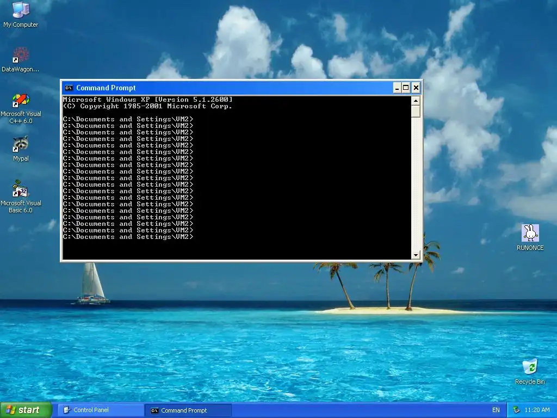Maximize the Command Prompt window
Viewport: 557px width, 418px height.
click(x=406, y=88)
